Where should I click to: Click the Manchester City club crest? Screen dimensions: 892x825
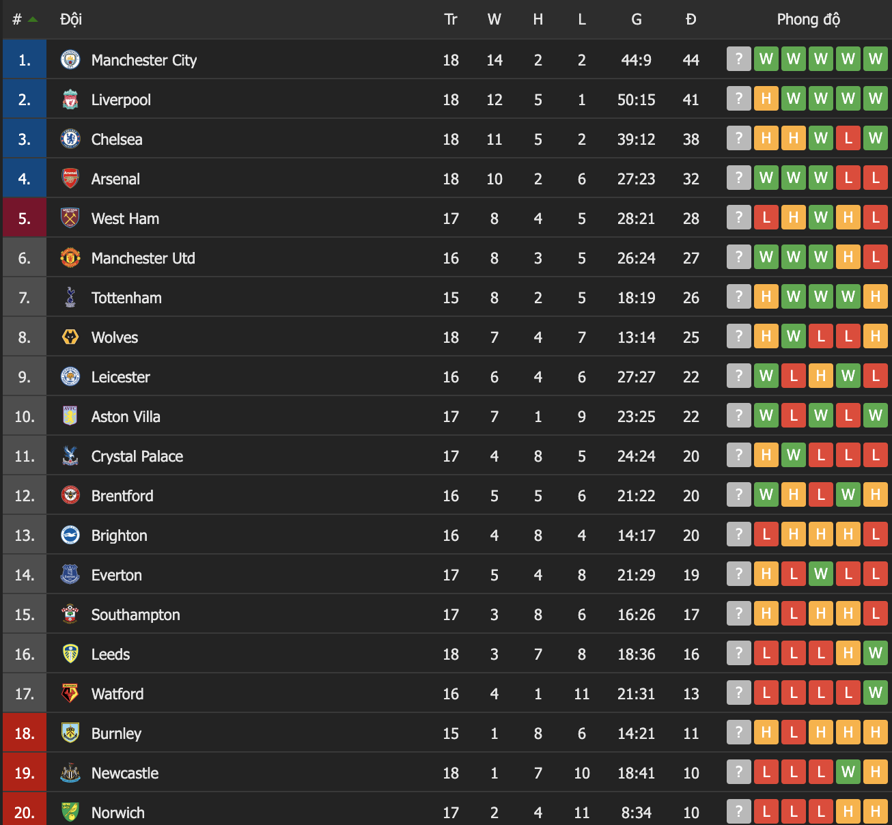[70, 60]
